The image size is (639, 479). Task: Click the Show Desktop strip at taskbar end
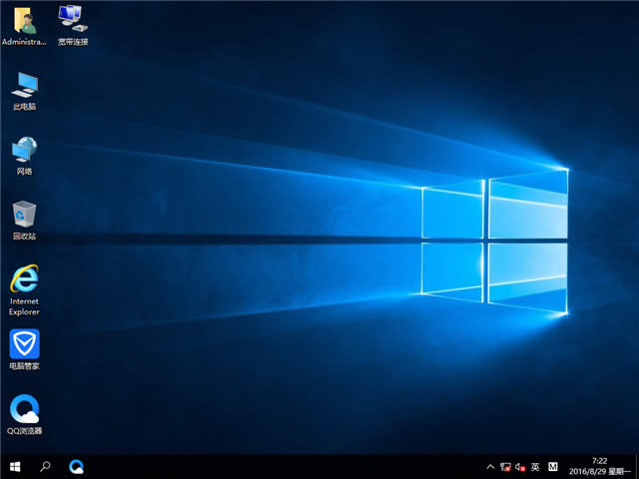636,466
